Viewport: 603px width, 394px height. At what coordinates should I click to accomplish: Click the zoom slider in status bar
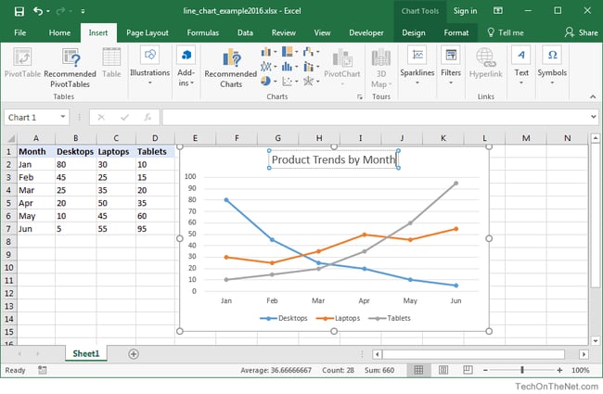[x=522, y=370]
